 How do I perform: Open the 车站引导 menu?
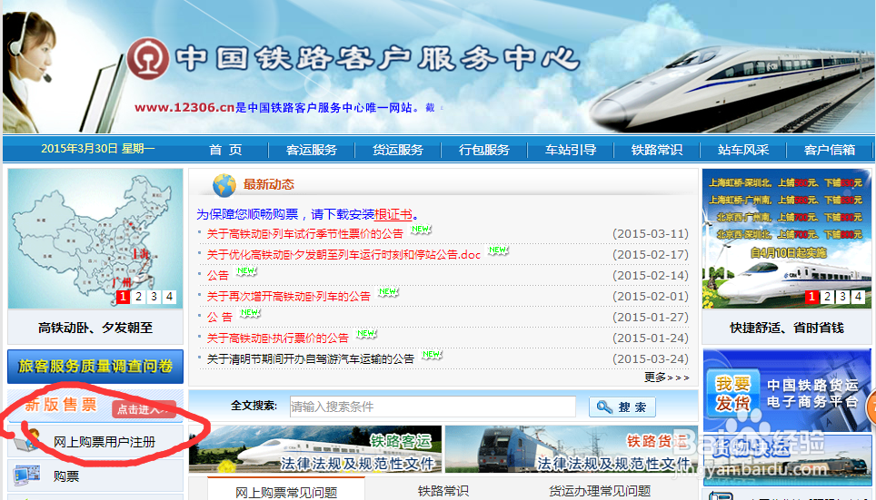[571, 150]
